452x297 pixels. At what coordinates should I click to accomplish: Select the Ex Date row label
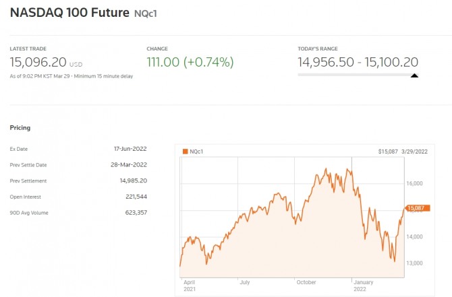point(19,149)
